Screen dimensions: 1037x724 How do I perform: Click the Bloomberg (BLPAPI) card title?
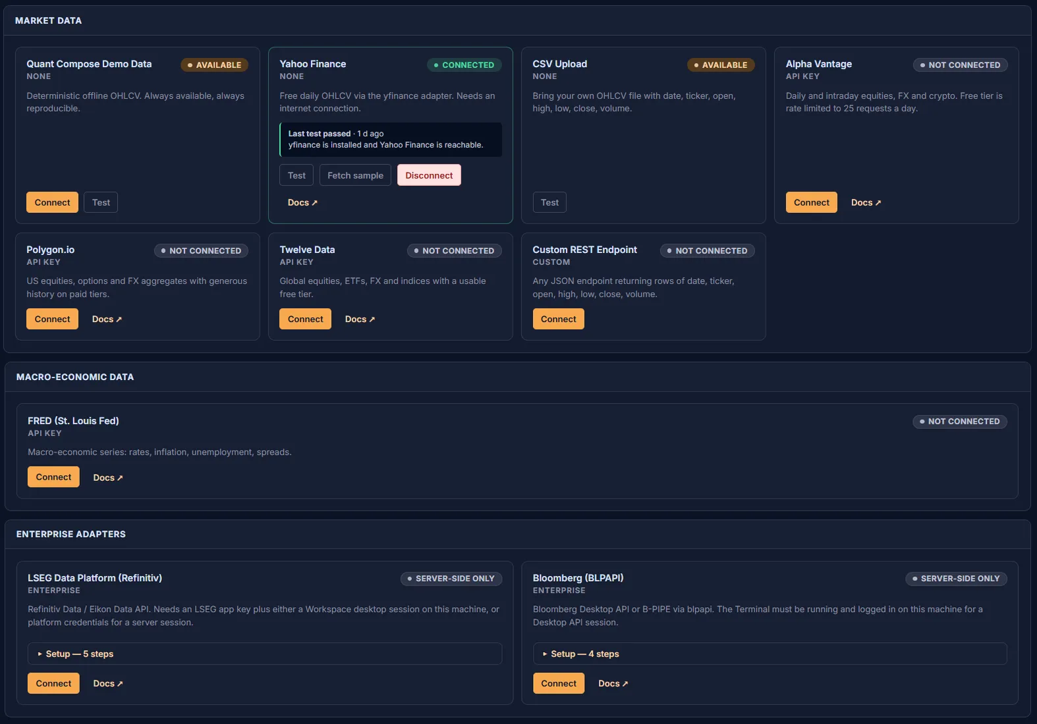[x=578, y=578]
